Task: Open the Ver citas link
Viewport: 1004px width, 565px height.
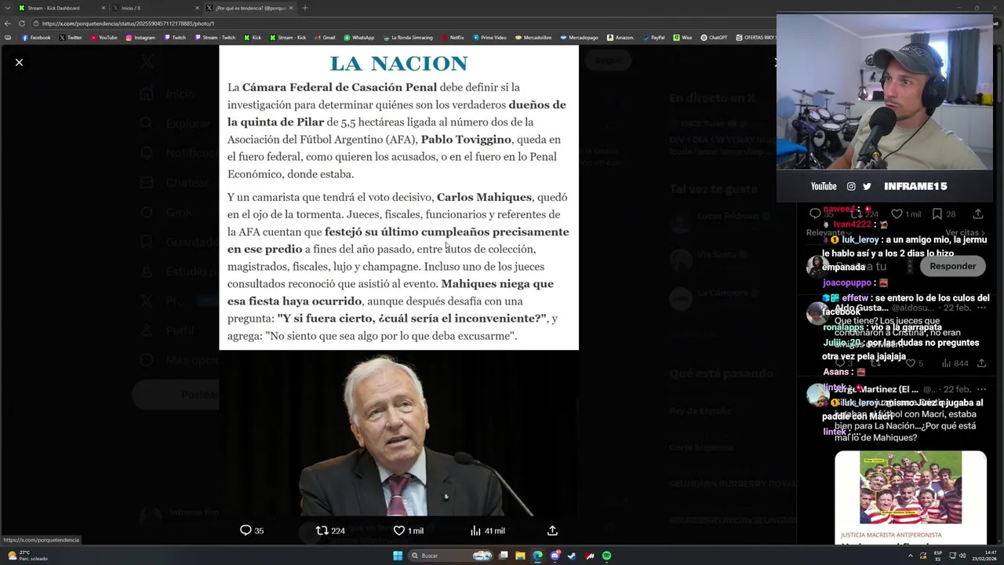Action: point(964,232)
